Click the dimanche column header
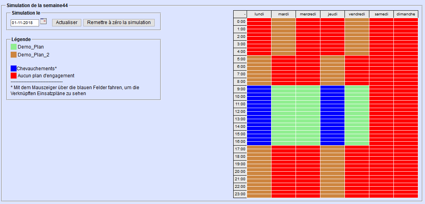 (x=406, y=14)
